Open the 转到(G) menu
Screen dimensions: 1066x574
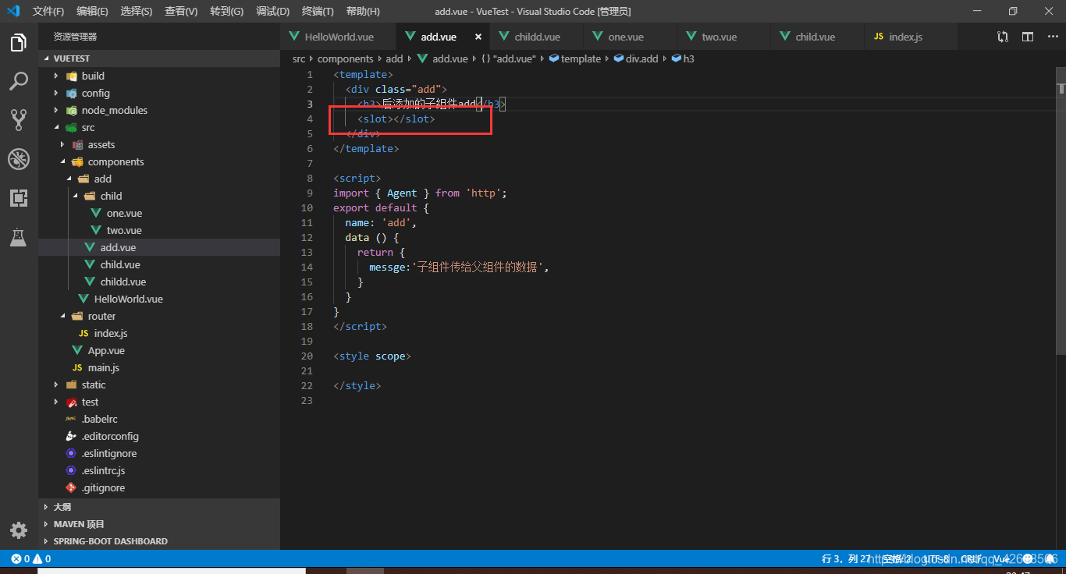pyautogui.click(x=226, y=11)
